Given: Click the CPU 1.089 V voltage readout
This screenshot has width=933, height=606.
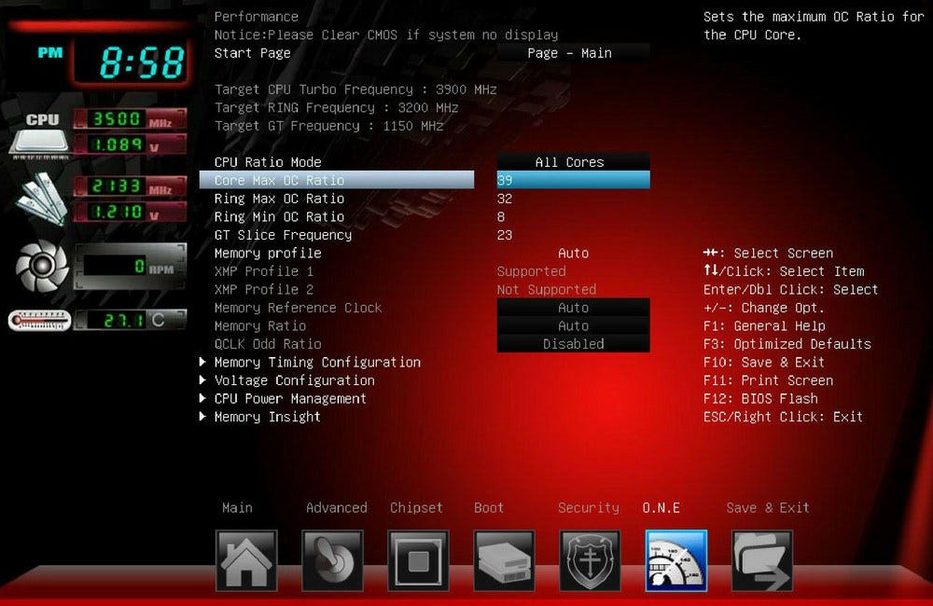Looking at the screenshot, I should coord(130,145).
